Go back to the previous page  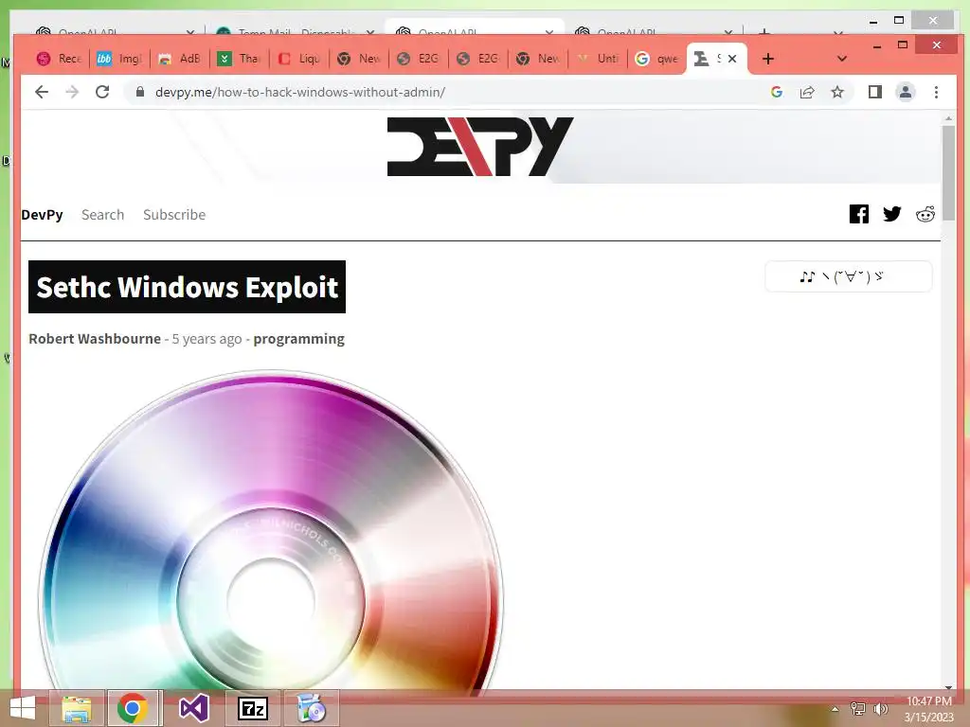pyautogui.click(x=42, y=92)
